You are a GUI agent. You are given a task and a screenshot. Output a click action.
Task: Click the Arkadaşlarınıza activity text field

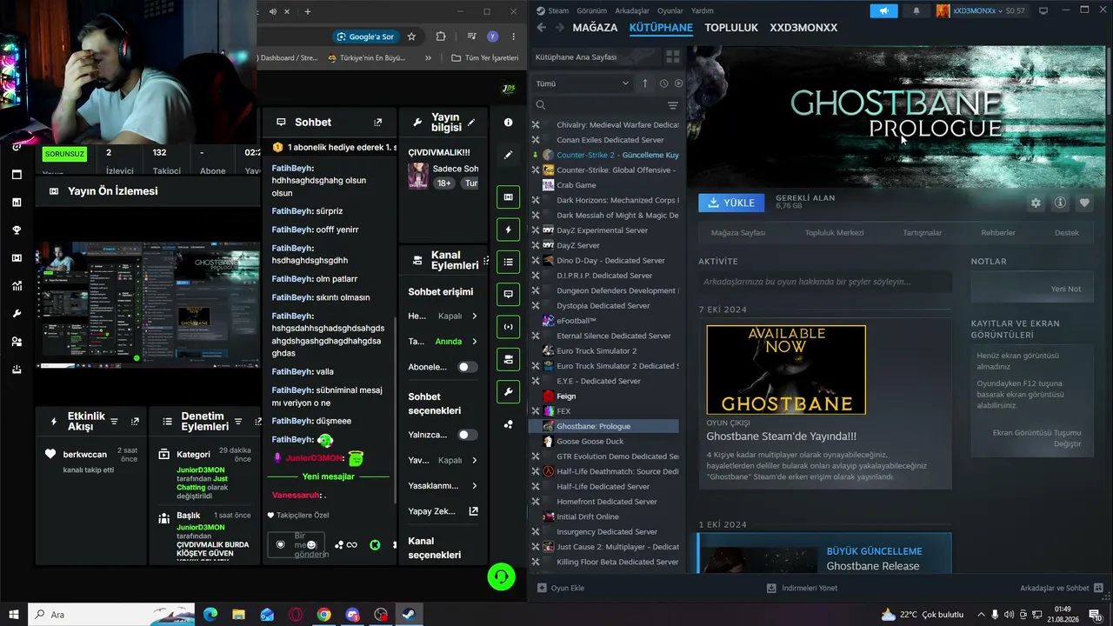pyautogui.click(x=825, y=282)
